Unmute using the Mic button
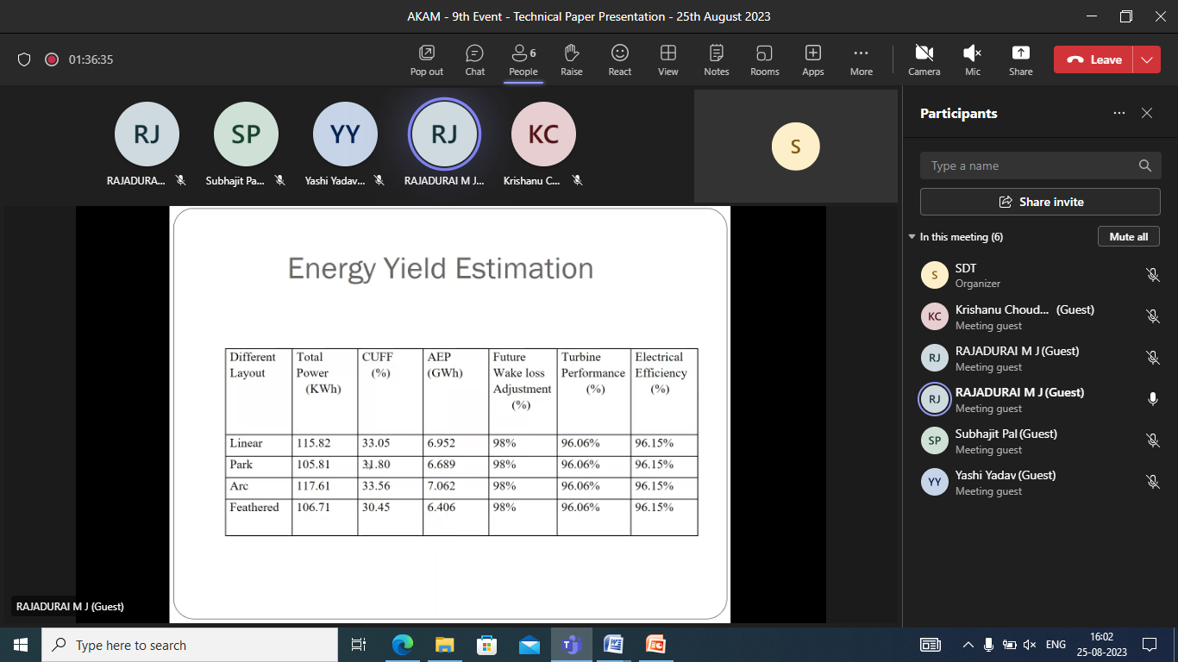1178x662 pixels. coord(972,59)
